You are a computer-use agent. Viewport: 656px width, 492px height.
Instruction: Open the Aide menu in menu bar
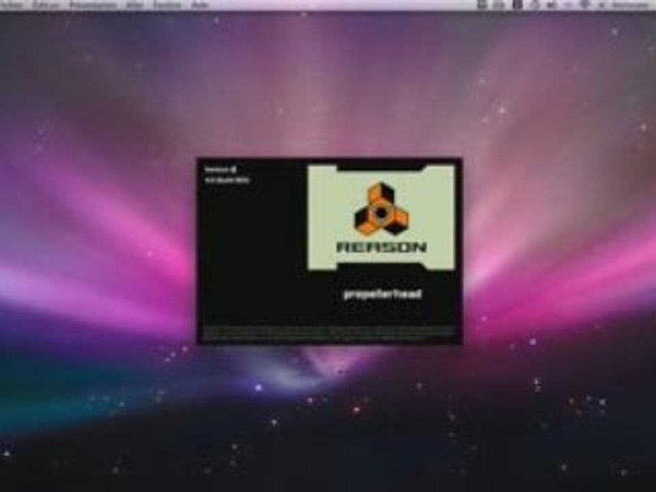coord(200,5)
